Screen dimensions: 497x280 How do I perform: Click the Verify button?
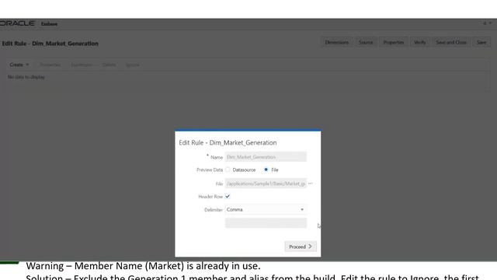419,42
